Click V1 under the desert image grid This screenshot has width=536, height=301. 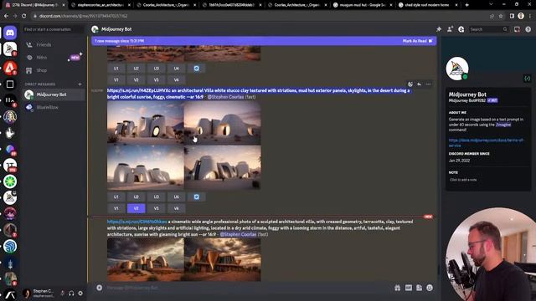(x=116, y=80)
